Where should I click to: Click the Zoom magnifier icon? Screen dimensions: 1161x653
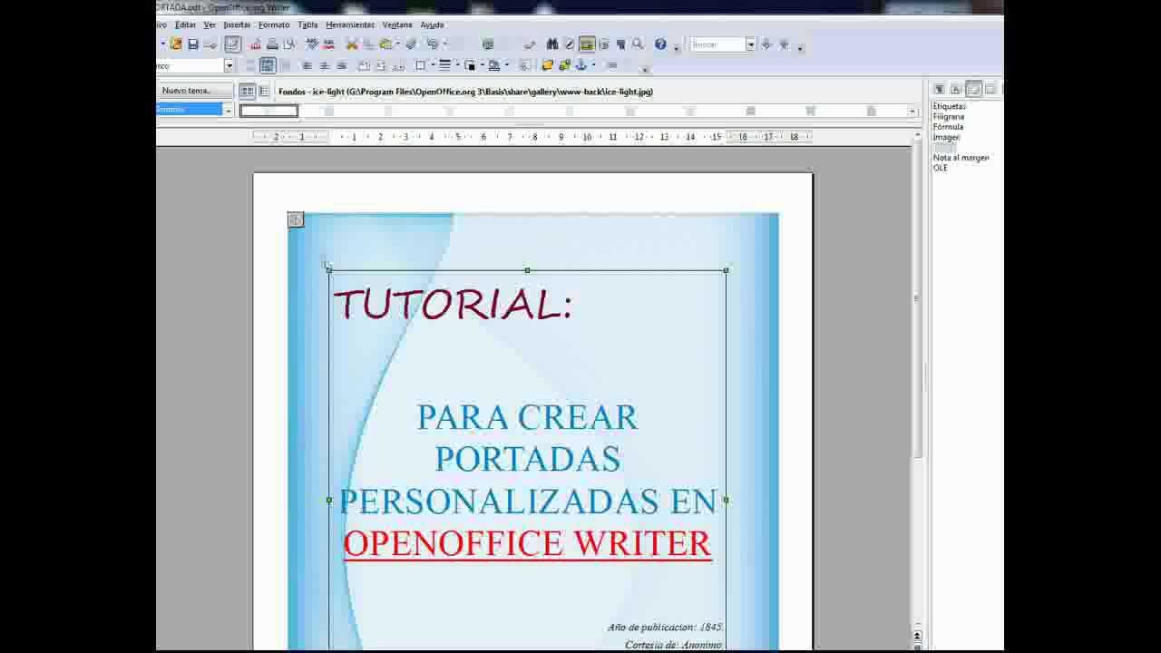coord(638,44)
